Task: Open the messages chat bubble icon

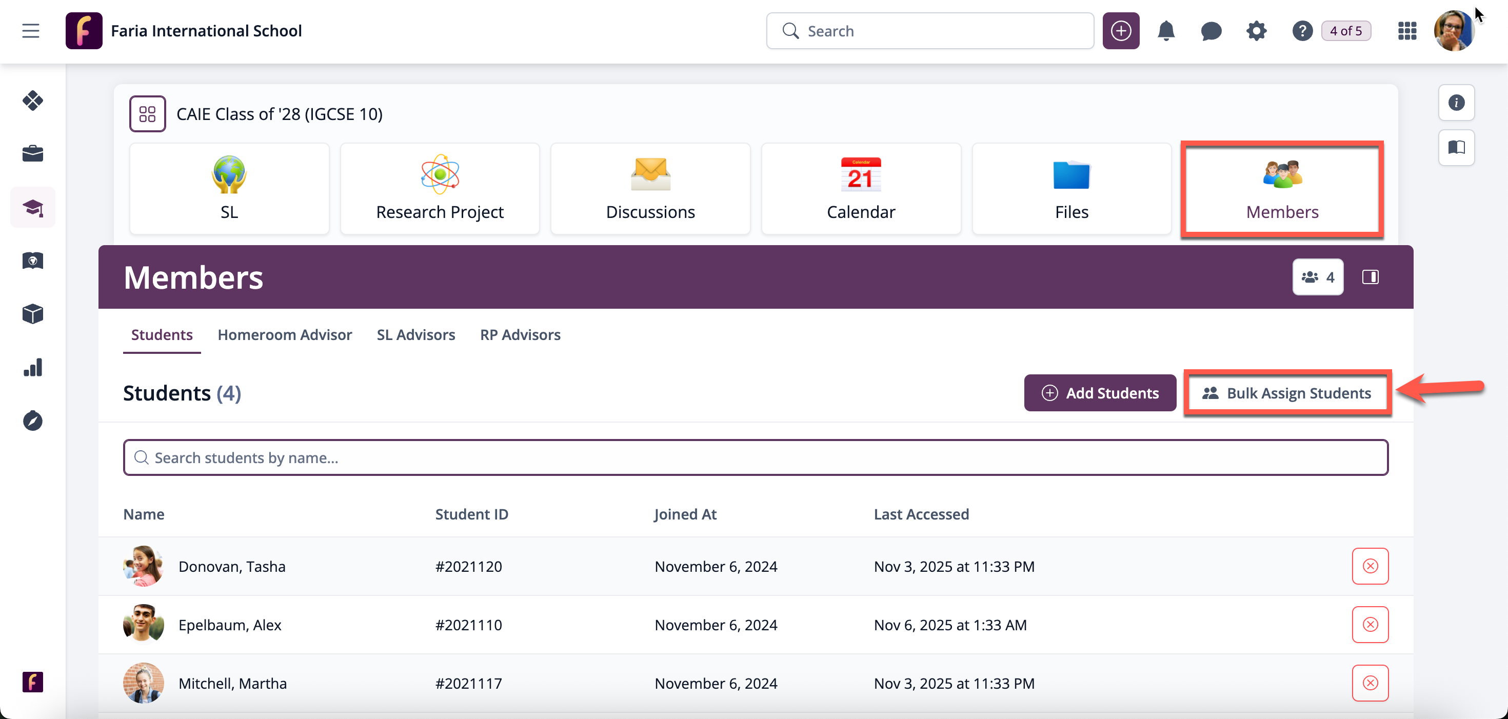Action: [x=1211, y=30]
